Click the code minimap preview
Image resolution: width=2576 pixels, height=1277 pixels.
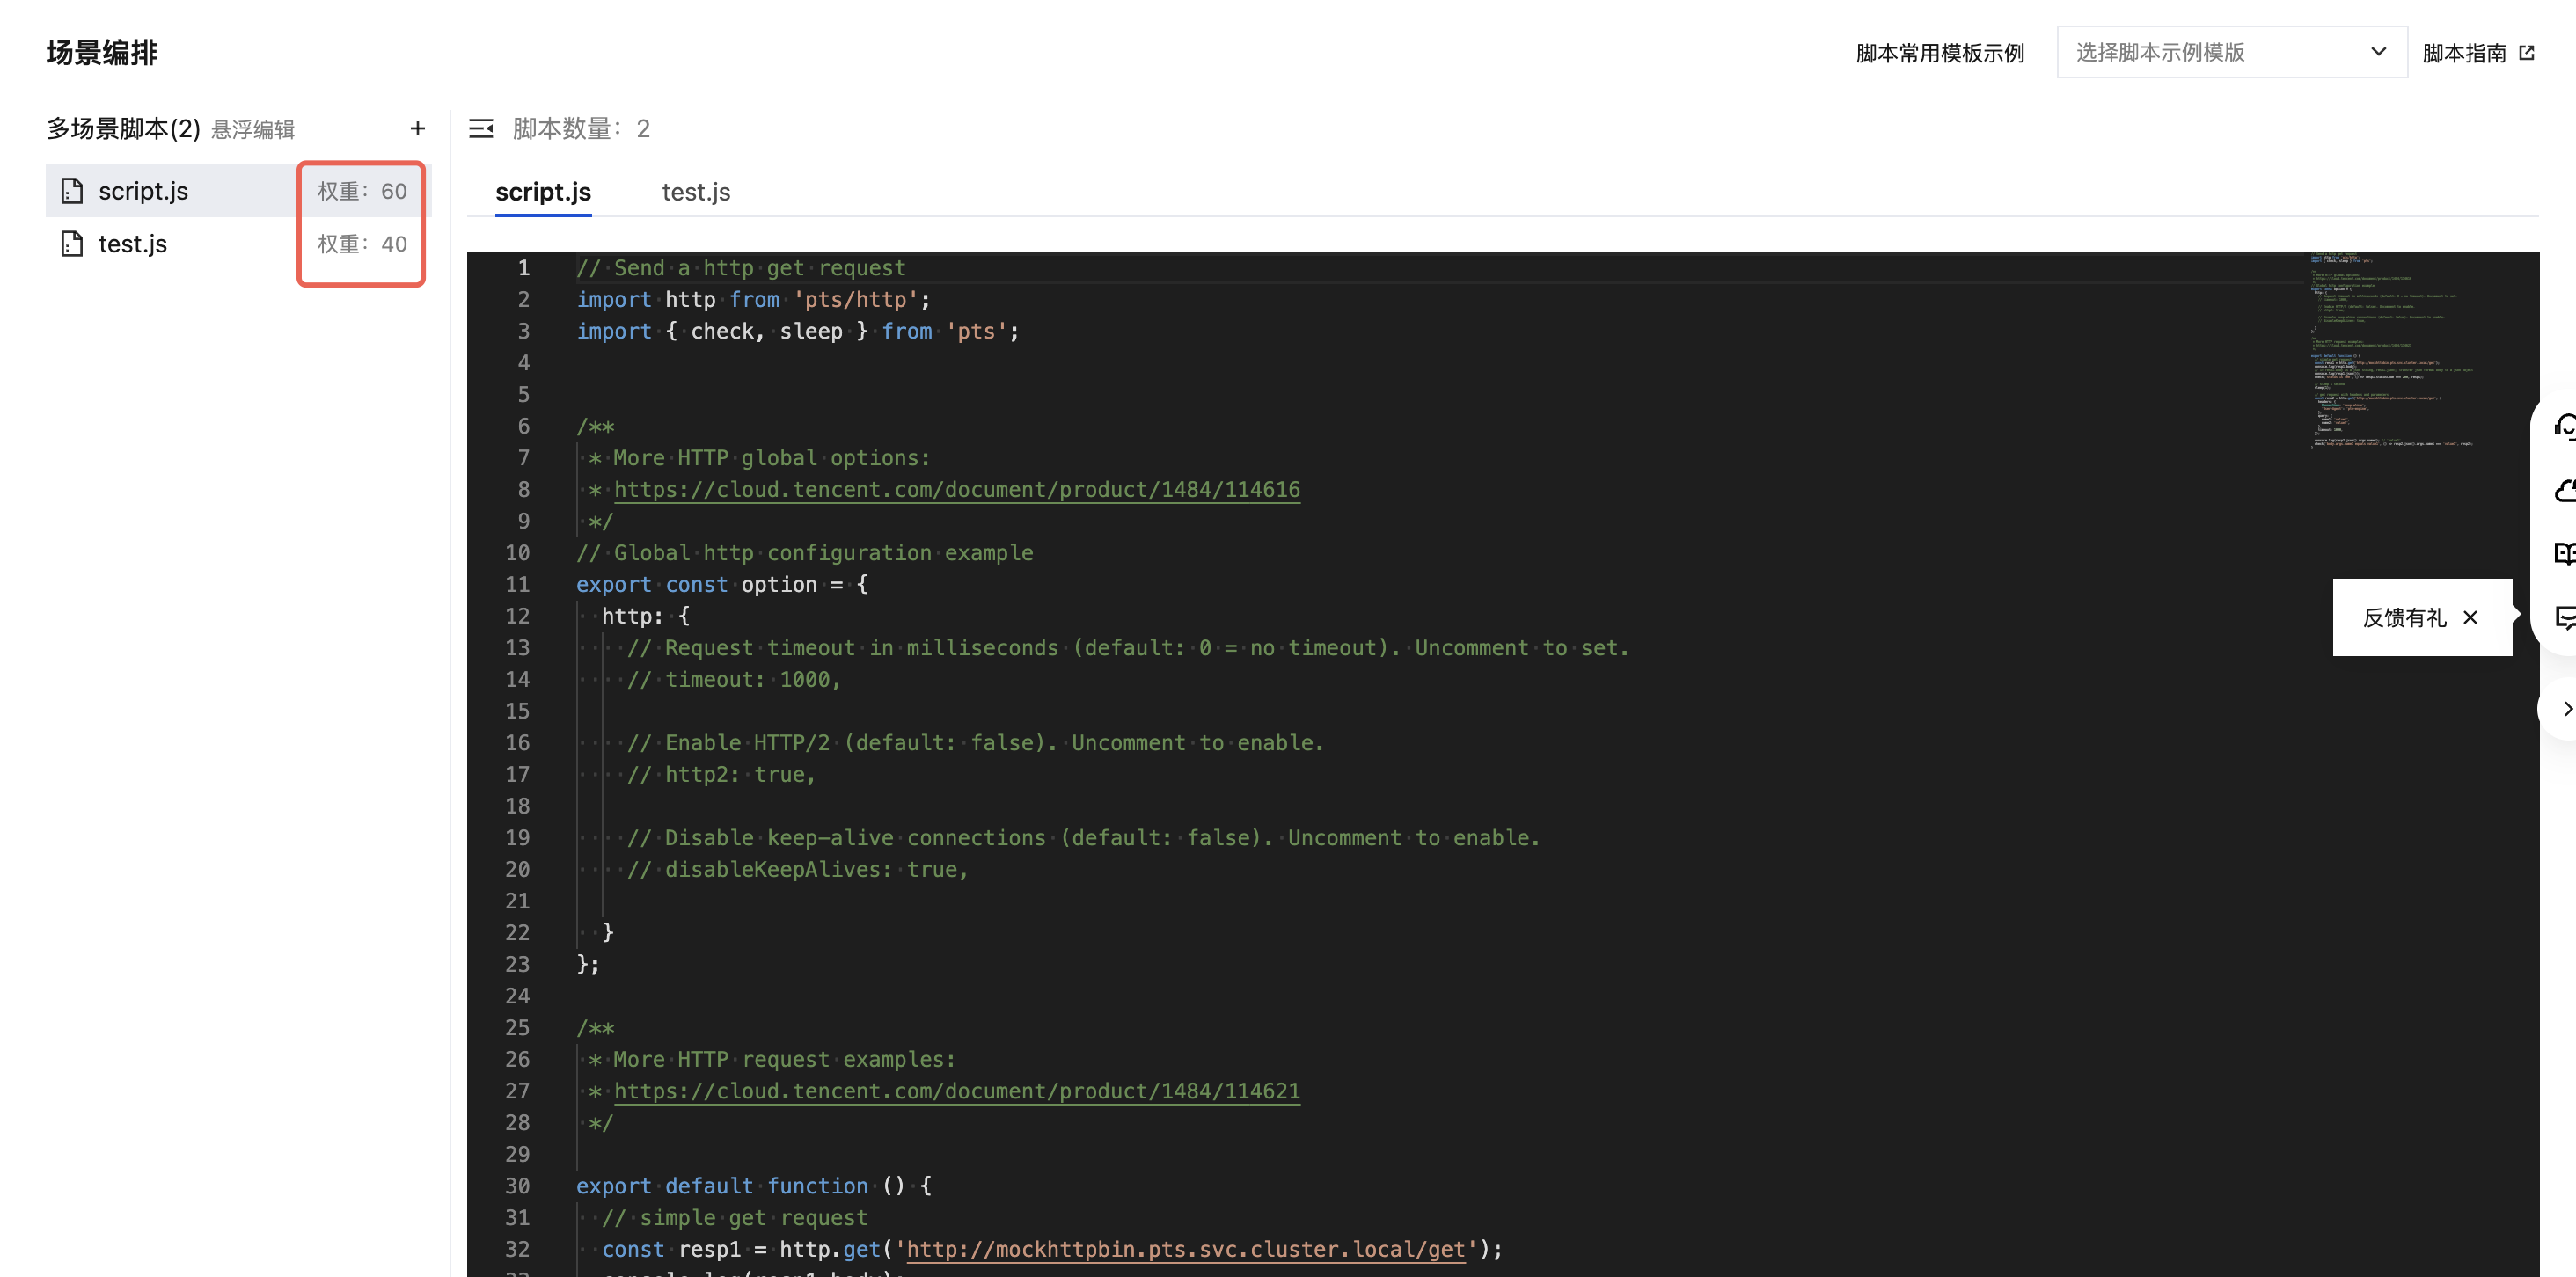[2390, 350]
